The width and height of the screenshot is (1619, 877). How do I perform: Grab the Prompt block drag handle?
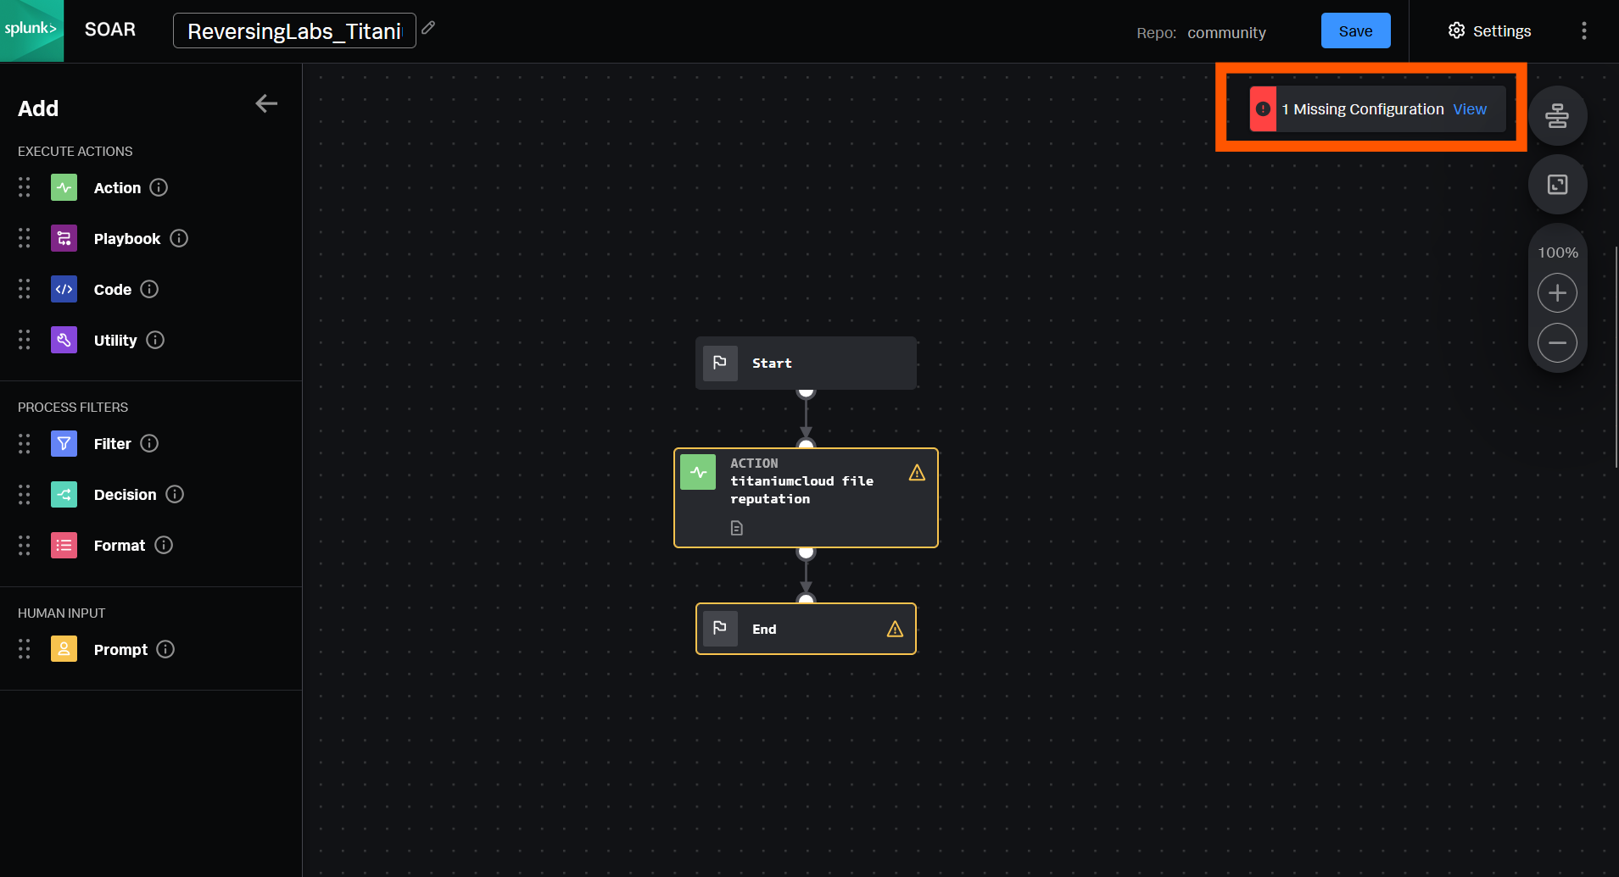pyautogui.click(x=25, y=649)
